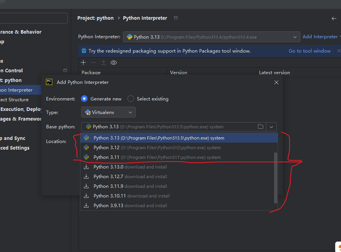Click the gift icon in packaging banner
The height and width of the screenshot is (252, 341).
[x=84, y=51]
